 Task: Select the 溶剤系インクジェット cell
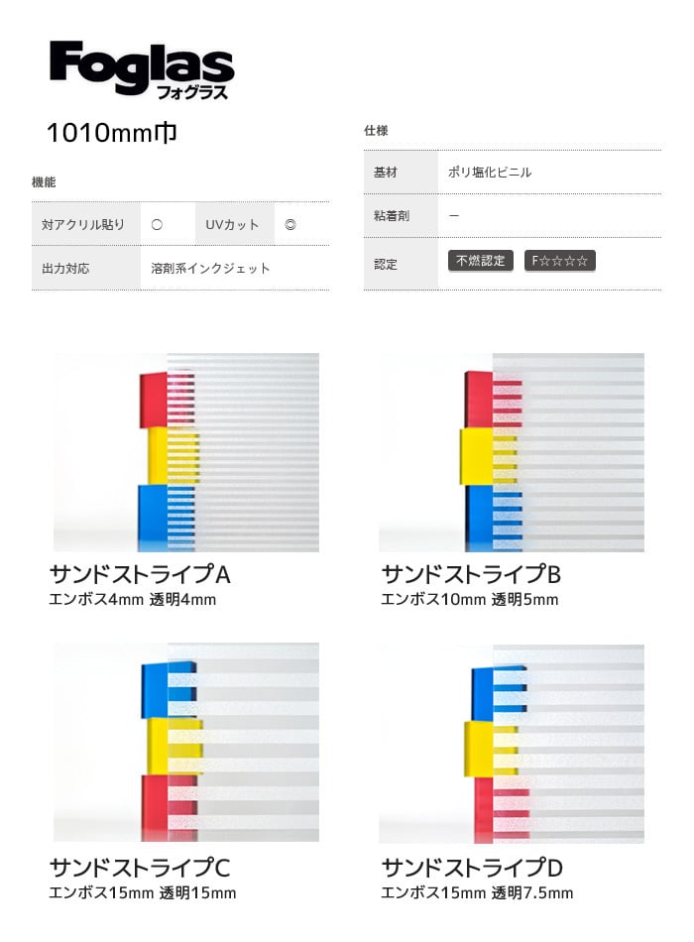tap(234, 268)
